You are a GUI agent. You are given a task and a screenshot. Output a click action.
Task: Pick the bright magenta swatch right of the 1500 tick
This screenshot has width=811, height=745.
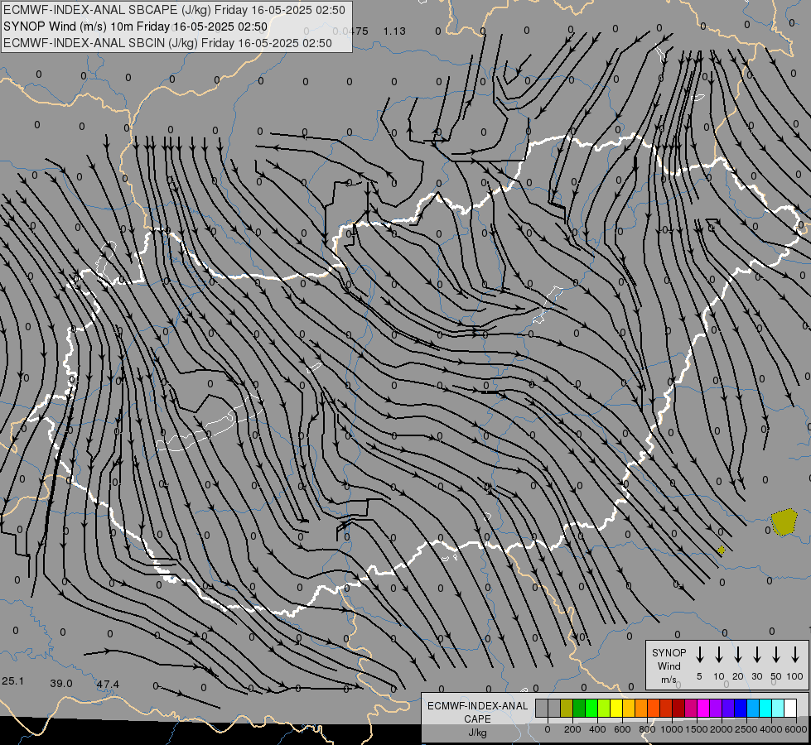(x=703, y=708)
